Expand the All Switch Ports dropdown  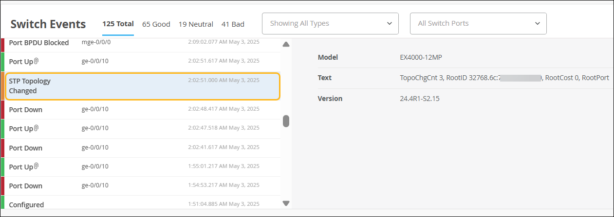coord(478,23)
